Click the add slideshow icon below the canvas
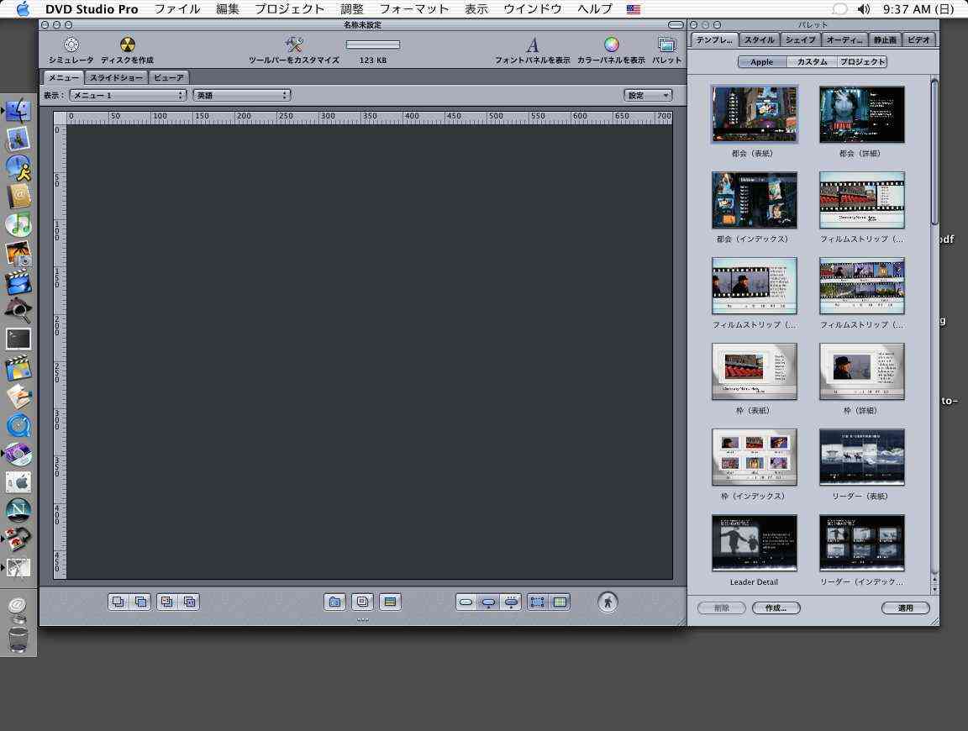This screenshot has width=968, height=731. [362, 602]
